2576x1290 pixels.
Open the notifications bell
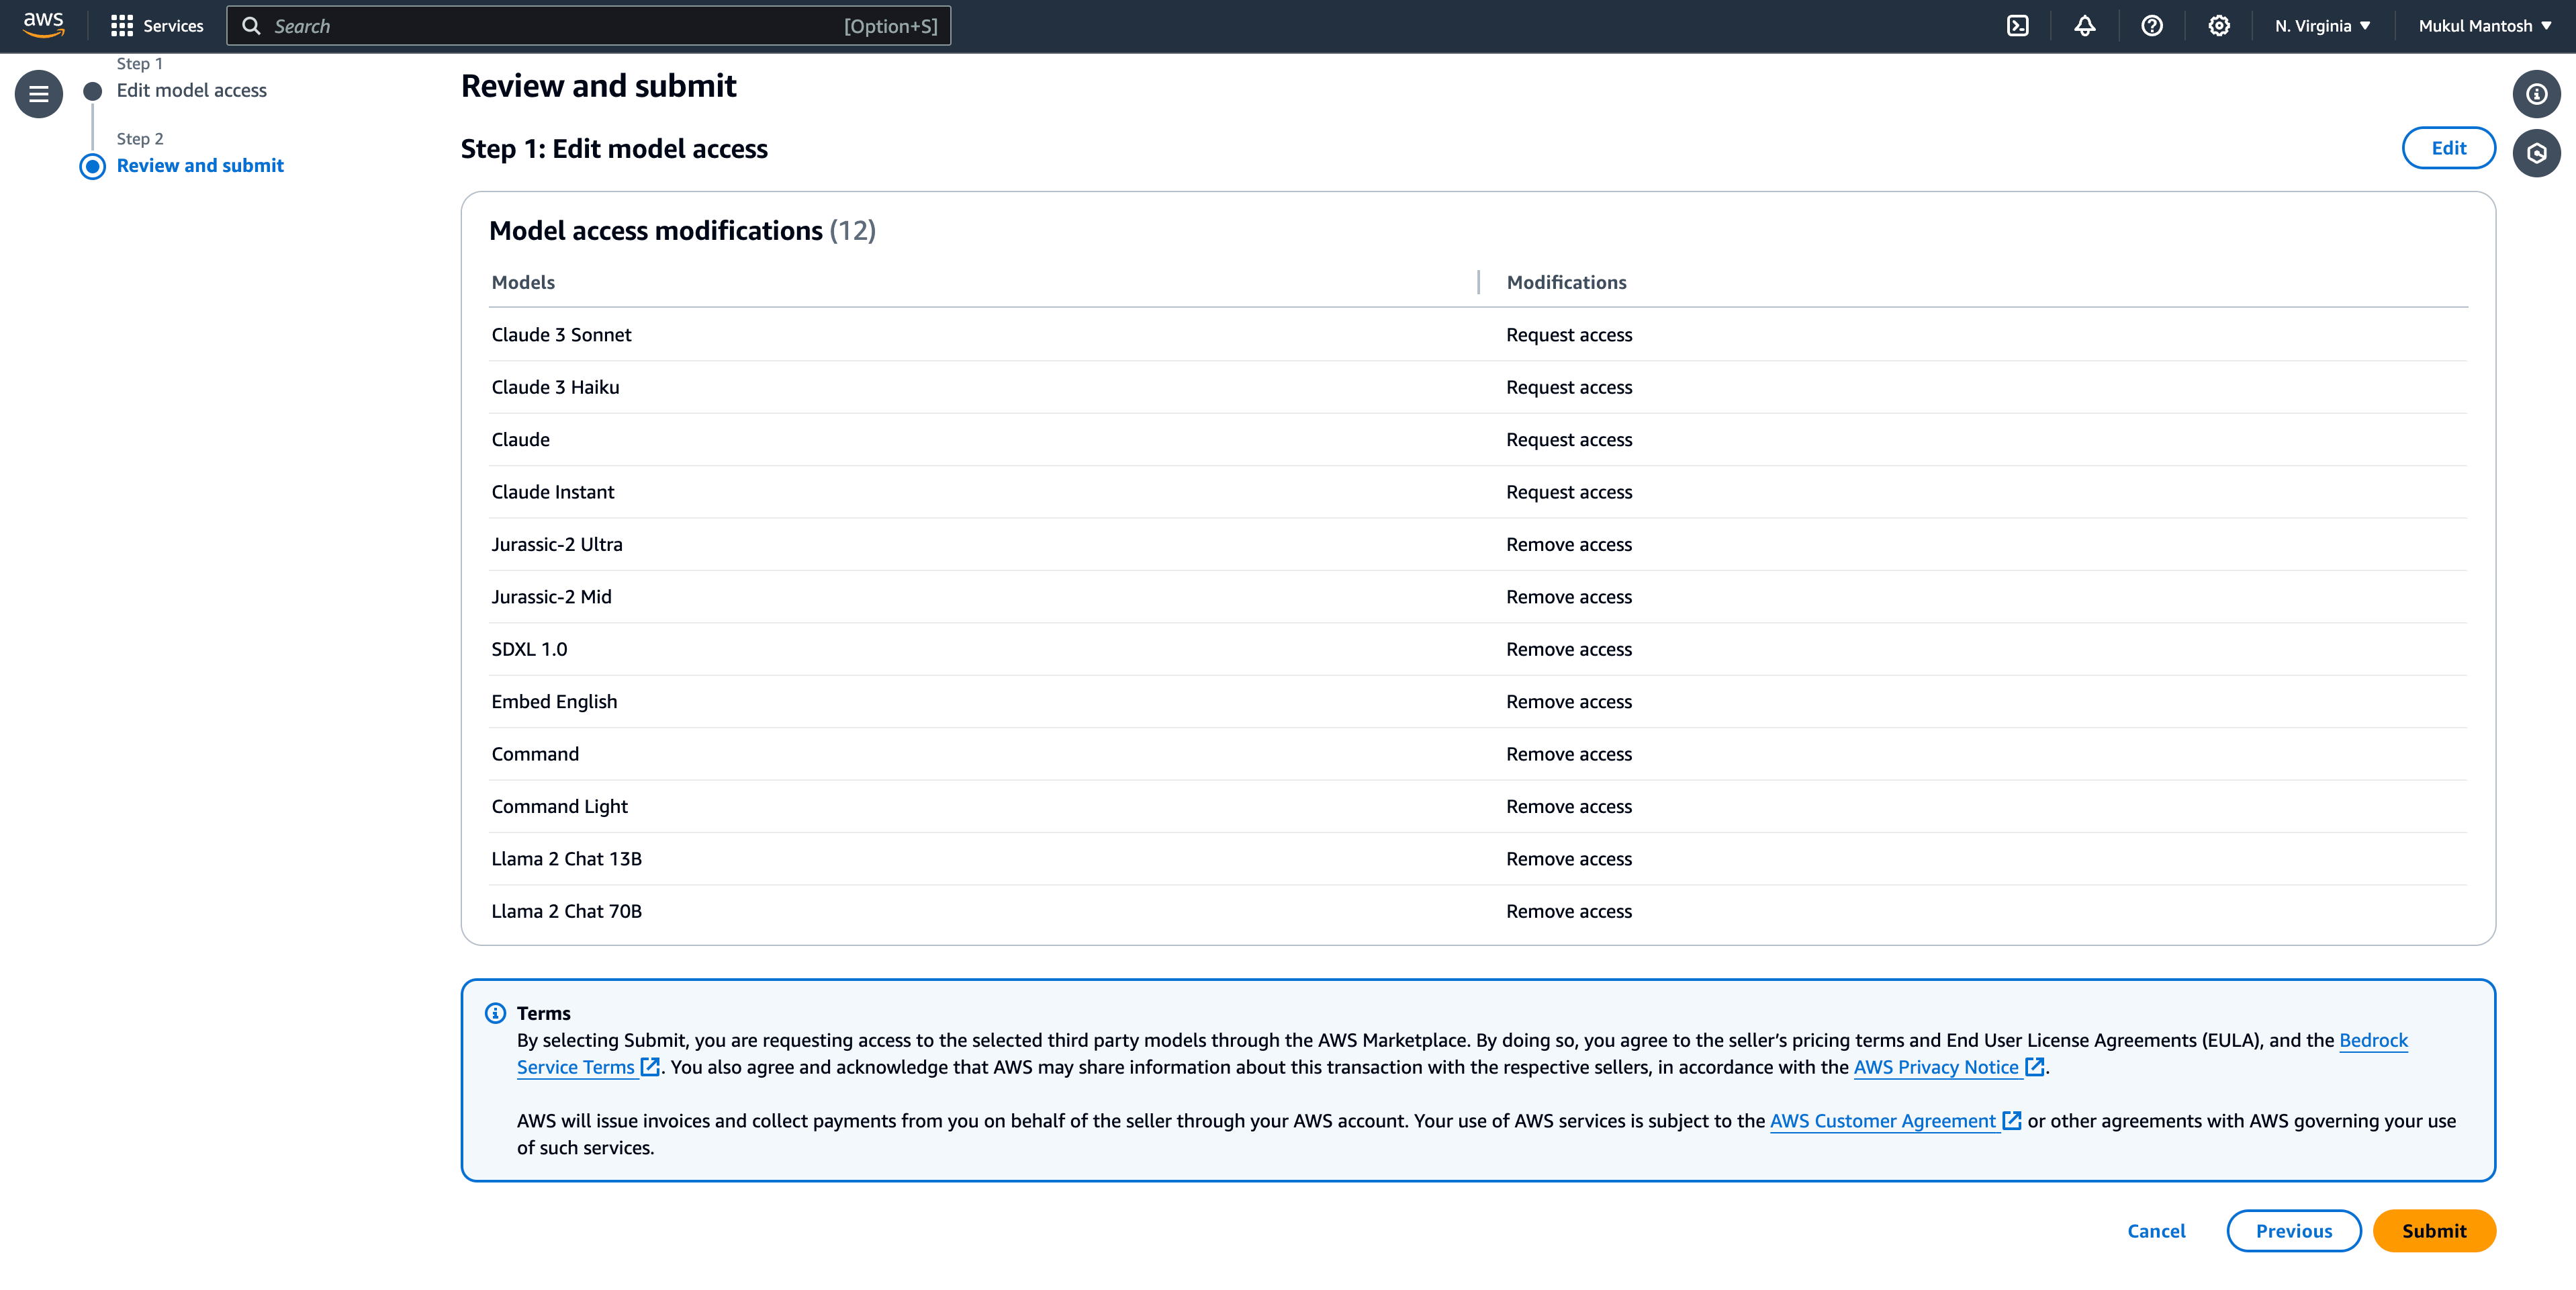tap(2084, 26)
